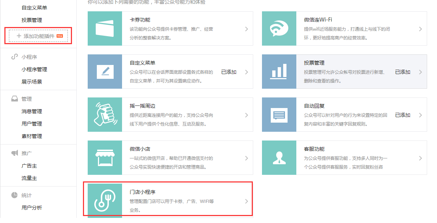Viewport: 437px width, 223px height.
Task: Click the 自动回复 message icon
Action: click(279, 115)
